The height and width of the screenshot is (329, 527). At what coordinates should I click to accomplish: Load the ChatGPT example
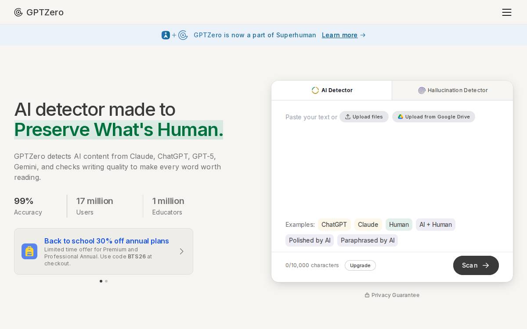coord(334,225)
